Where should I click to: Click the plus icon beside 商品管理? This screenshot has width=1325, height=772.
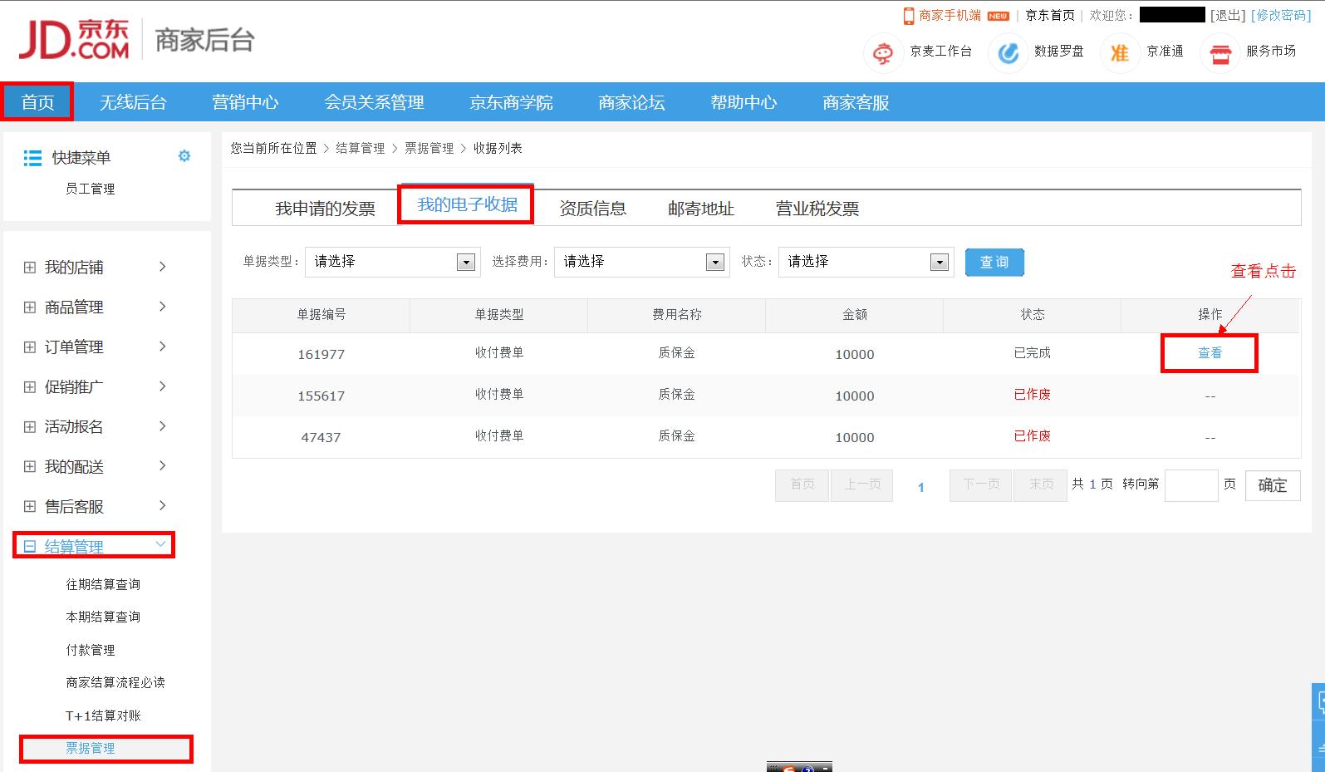pyautogui.click(x=30, y=307)
